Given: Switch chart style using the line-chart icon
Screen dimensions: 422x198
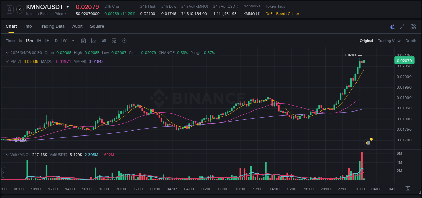Looking at the screenshot, I should (x=94, y=41).
